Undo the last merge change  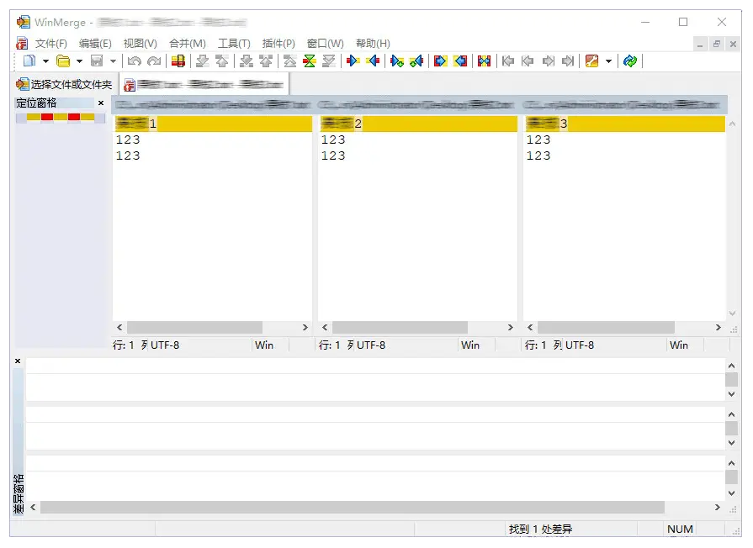click(134, 61)
